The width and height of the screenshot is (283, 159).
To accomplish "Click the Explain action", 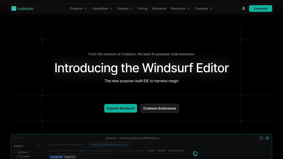I will (x=151, y=150).
